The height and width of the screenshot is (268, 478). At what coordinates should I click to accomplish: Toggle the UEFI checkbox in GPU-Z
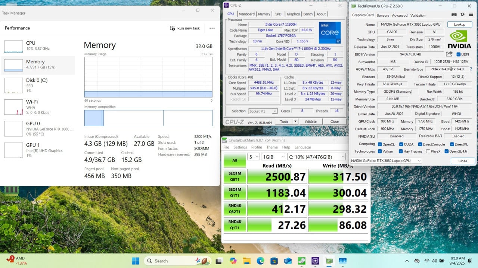(x=459, y=54)
